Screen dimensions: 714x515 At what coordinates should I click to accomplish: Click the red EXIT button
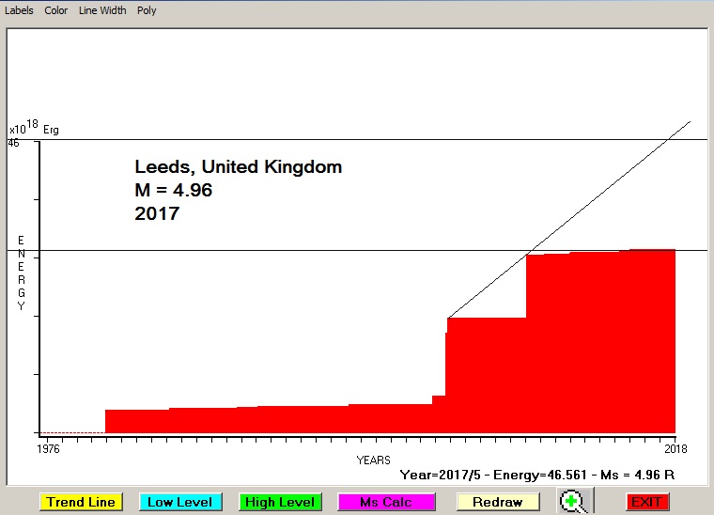tap(646, 502)
